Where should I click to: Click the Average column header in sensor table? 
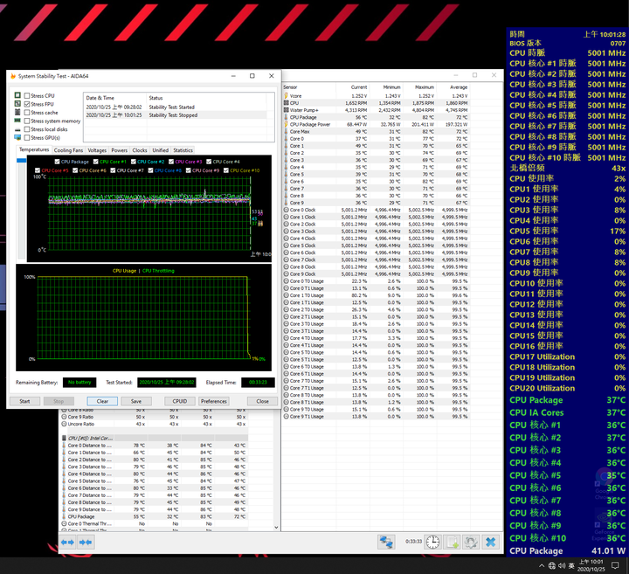point(453,87)
